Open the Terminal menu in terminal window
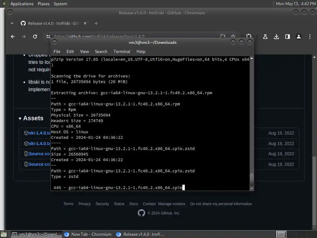This screenshot has height=238, width=317. pyautogui.click(x=122, y=52)
